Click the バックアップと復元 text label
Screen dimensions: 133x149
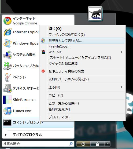(26, 66)
